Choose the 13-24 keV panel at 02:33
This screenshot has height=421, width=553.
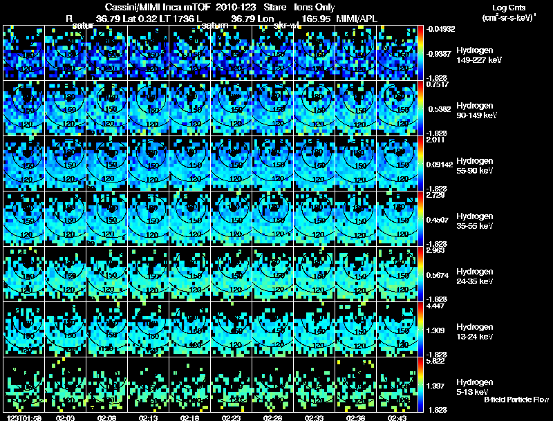pyautogui.click(x=315, y=329)
